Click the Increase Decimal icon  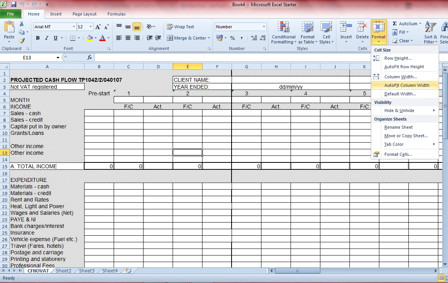coord(254,38)
